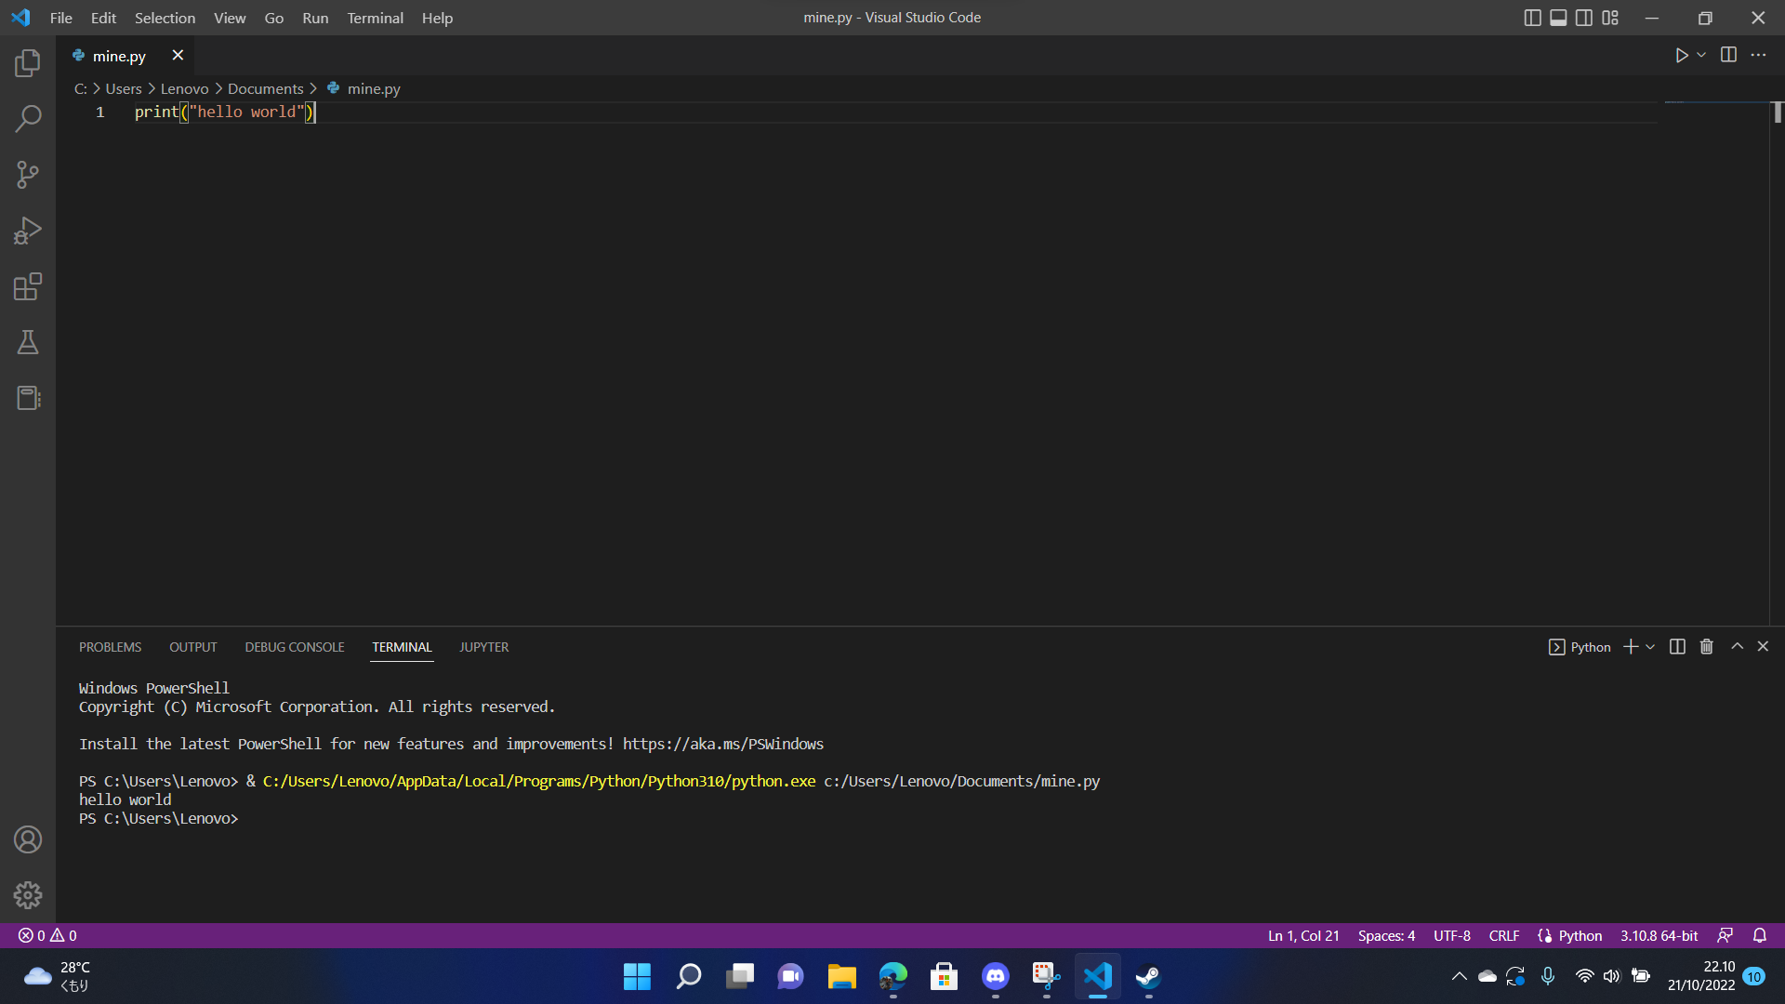The image size is (1785, 1004).
Task: Toggle the primary sidebar visibility
Action: 1532,17
